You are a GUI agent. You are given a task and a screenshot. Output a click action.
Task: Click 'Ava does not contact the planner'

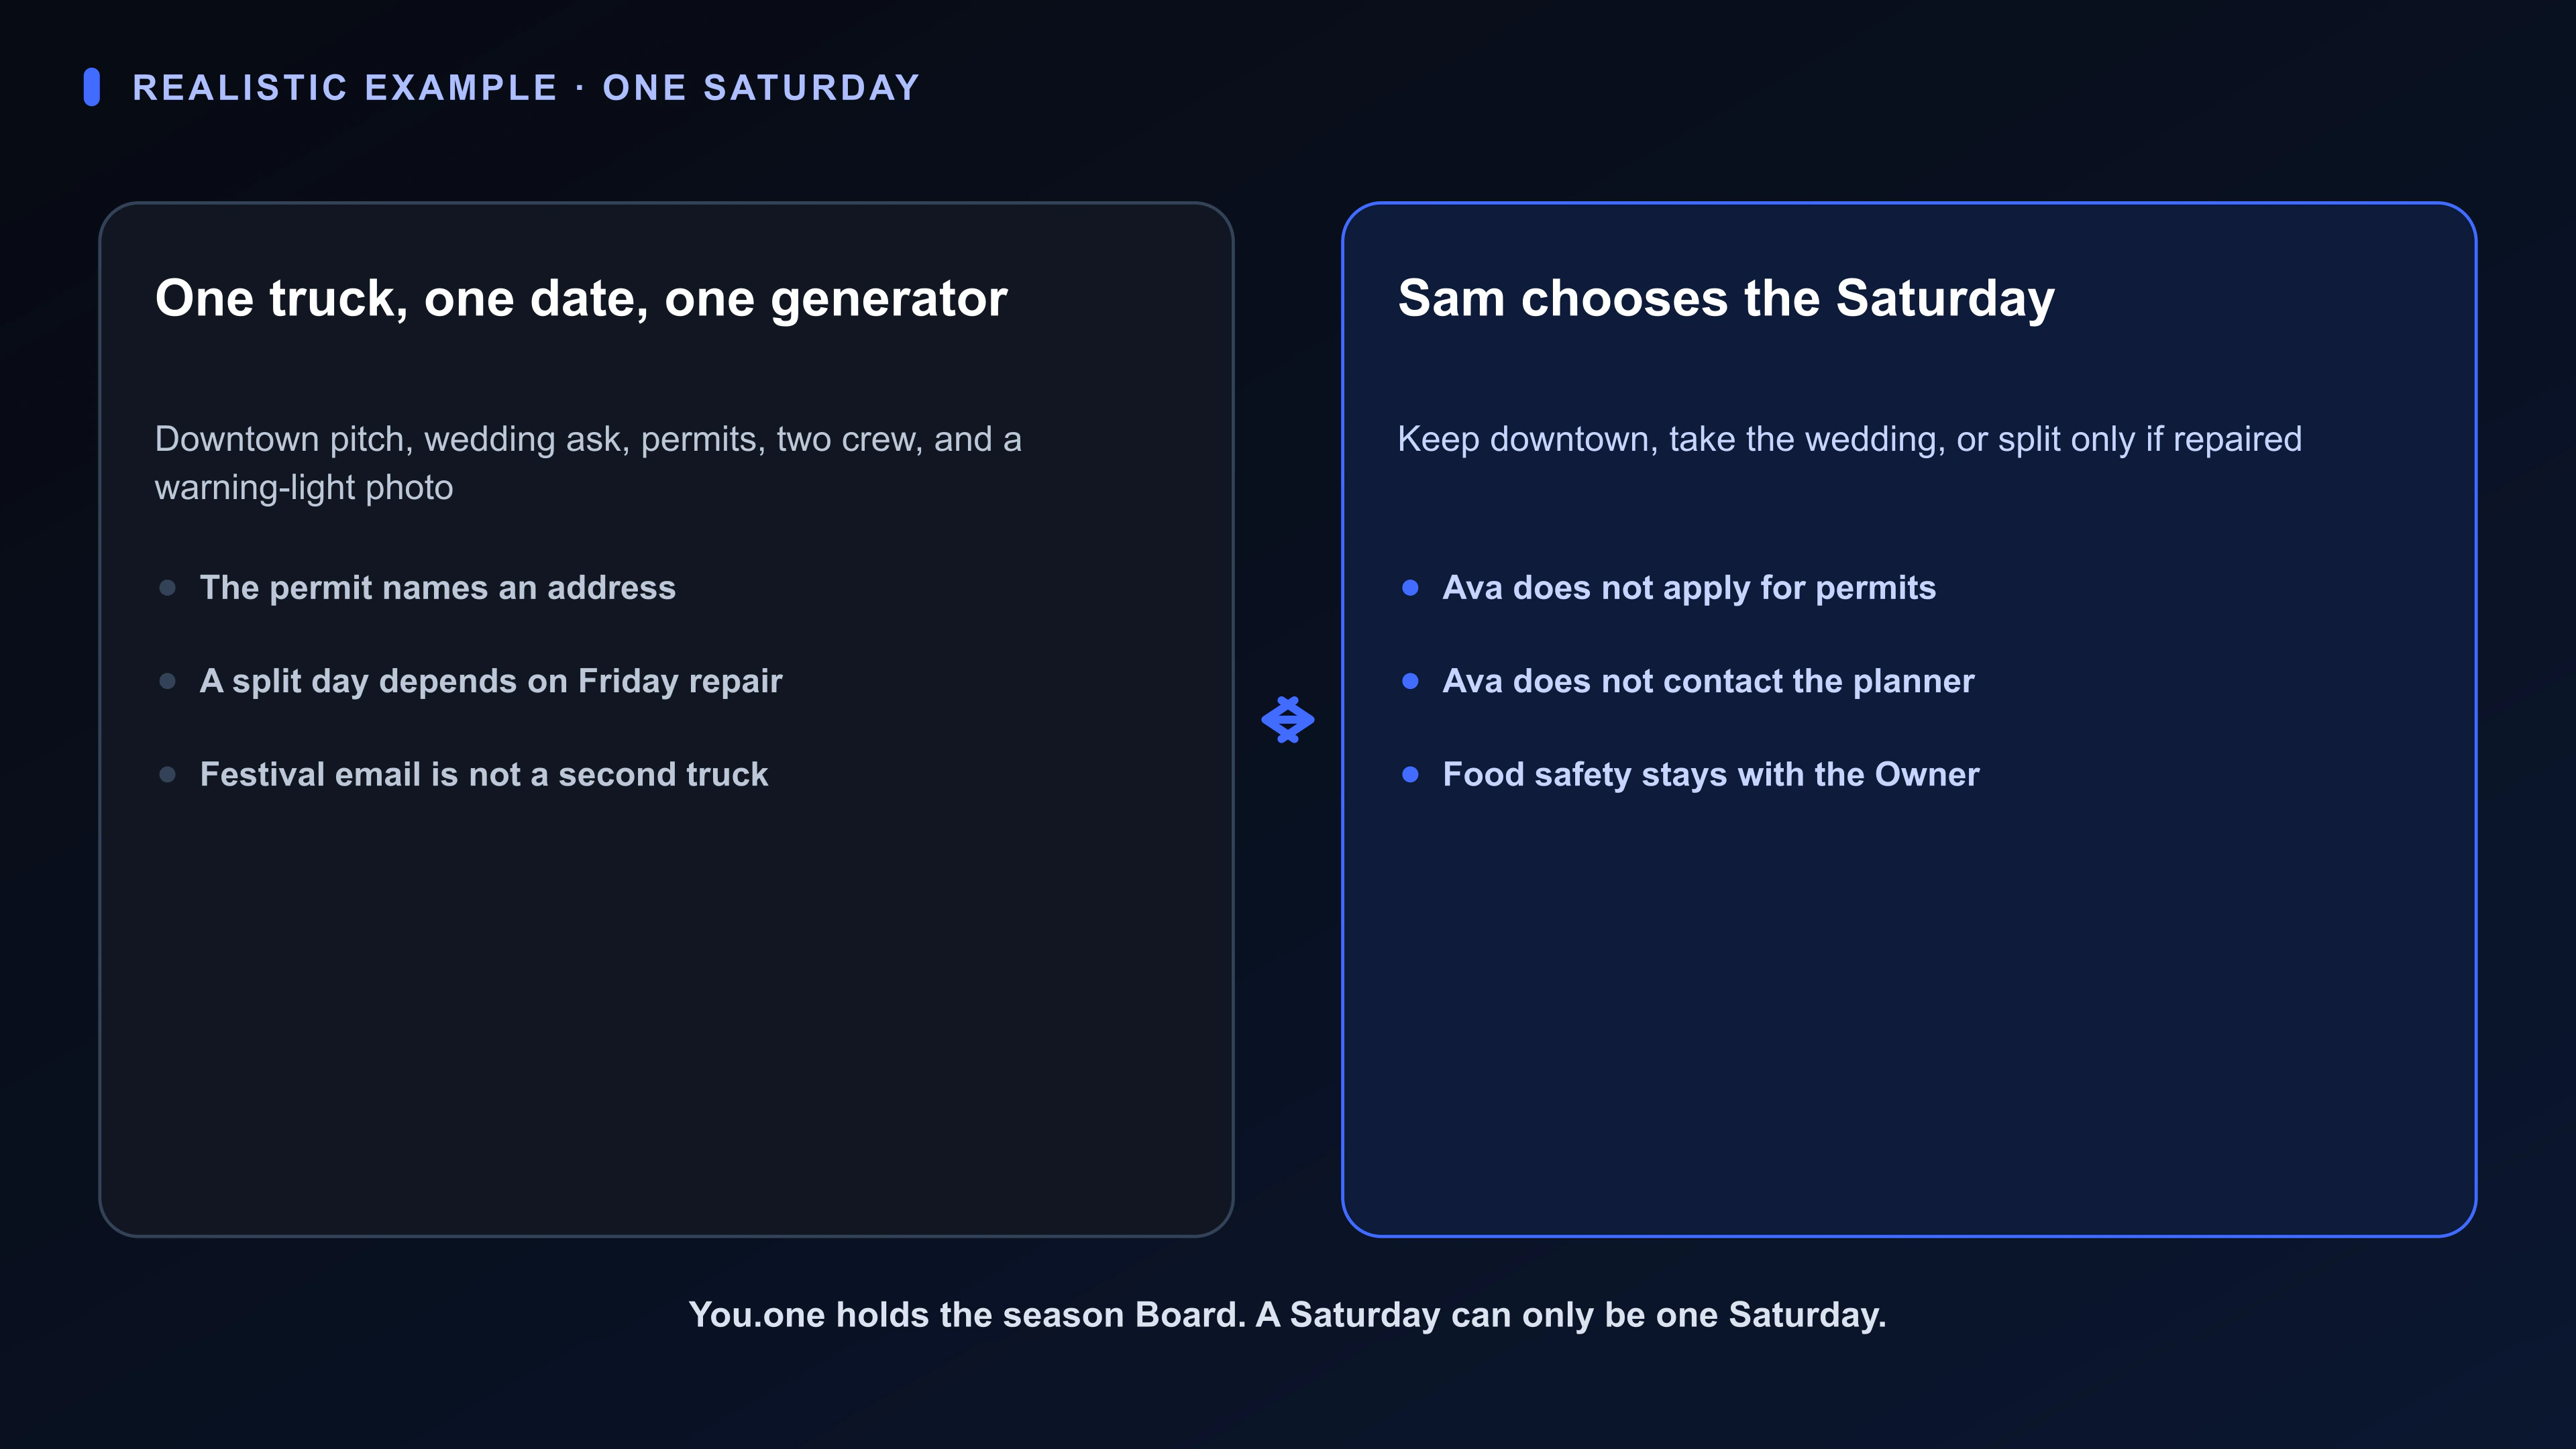(x=1708, y=681)
